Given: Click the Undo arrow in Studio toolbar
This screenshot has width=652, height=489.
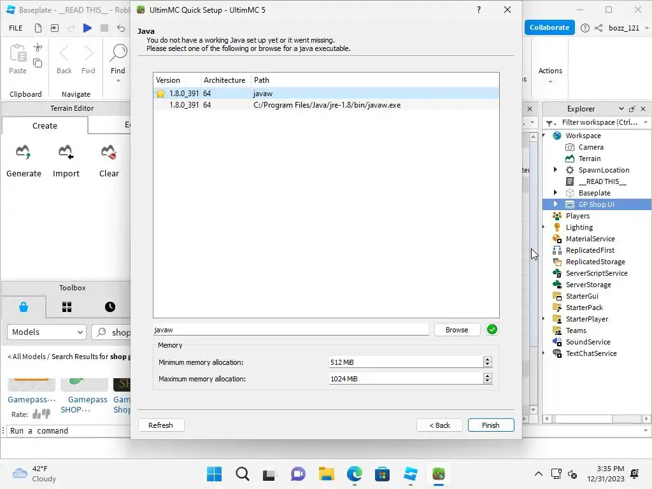Looking at the screenshot, I should [x=121, y=28].
